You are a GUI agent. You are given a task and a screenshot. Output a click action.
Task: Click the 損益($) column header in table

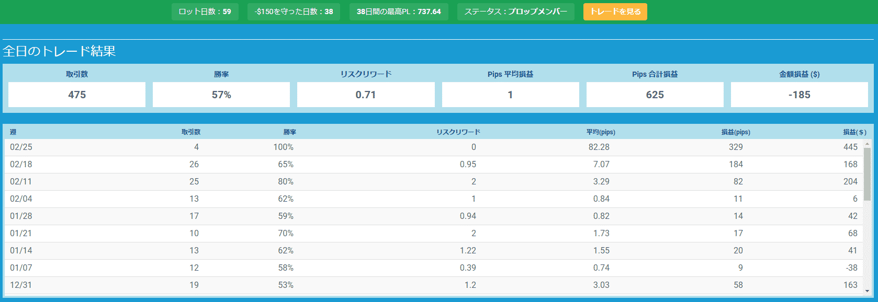tap(854, 132)
